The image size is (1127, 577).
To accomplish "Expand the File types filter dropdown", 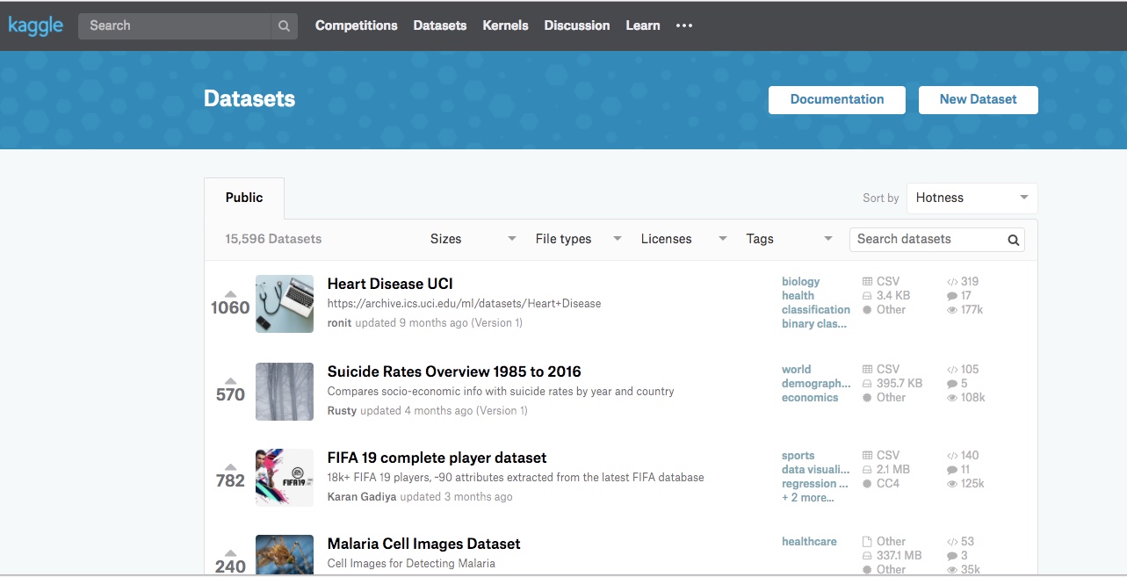I will (578, 239).
